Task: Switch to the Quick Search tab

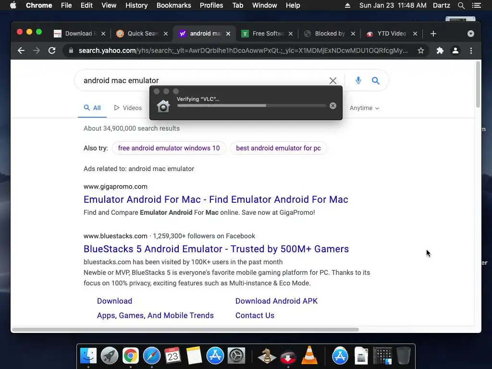Action: [x=141, y=34]
